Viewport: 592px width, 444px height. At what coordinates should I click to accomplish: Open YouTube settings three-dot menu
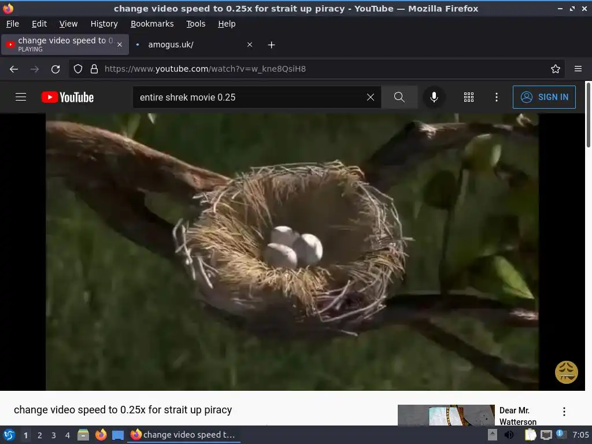(x=497, y=97)
